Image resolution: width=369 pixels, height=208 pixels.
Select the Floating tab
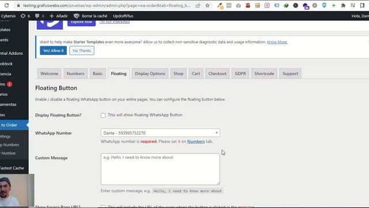pos(119,73)
